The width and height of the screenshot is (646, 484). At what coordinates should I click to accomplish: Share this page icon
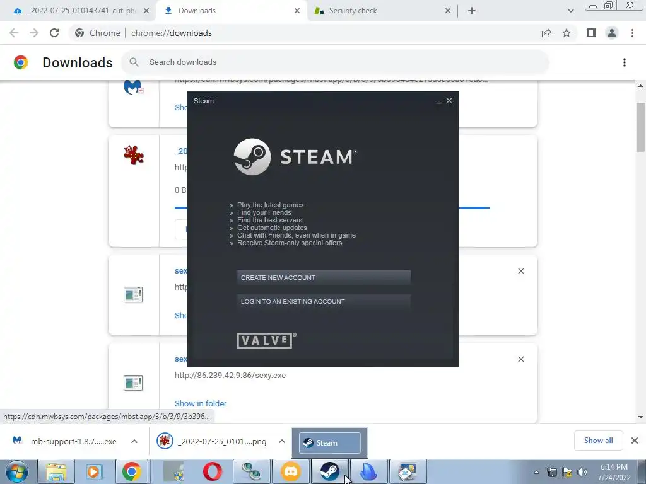pos(546,33)
